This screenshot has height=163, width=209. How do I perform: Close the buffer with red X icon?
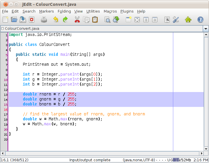32,20
